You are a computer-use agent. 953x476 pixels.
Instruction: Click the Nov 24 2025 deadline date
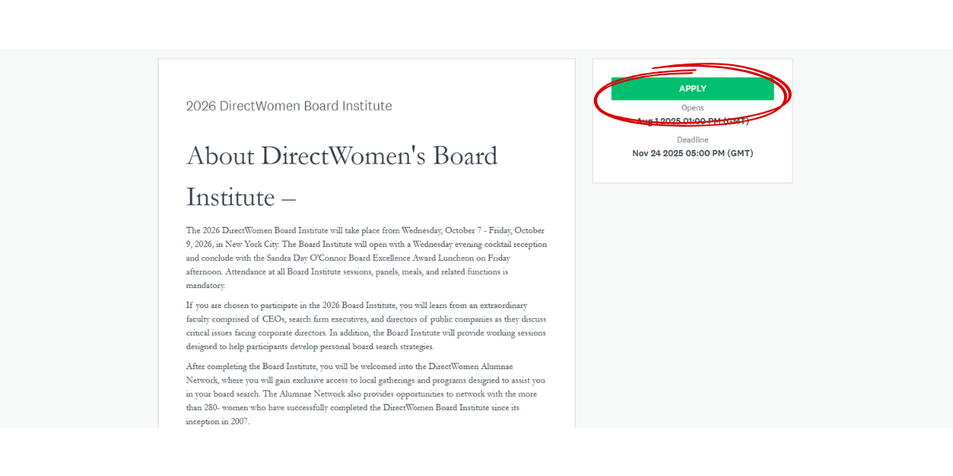pos(693,153)
